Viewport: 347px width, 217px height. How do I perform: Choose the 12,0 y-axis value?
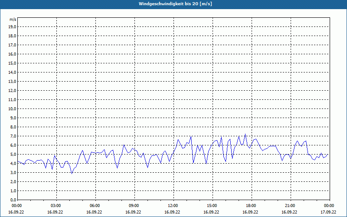pyautogui.click(x=12, y=91)
